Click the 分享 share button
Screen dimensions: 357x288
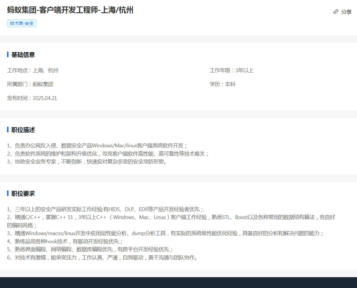pyautogui.click(x=342, y=12)
